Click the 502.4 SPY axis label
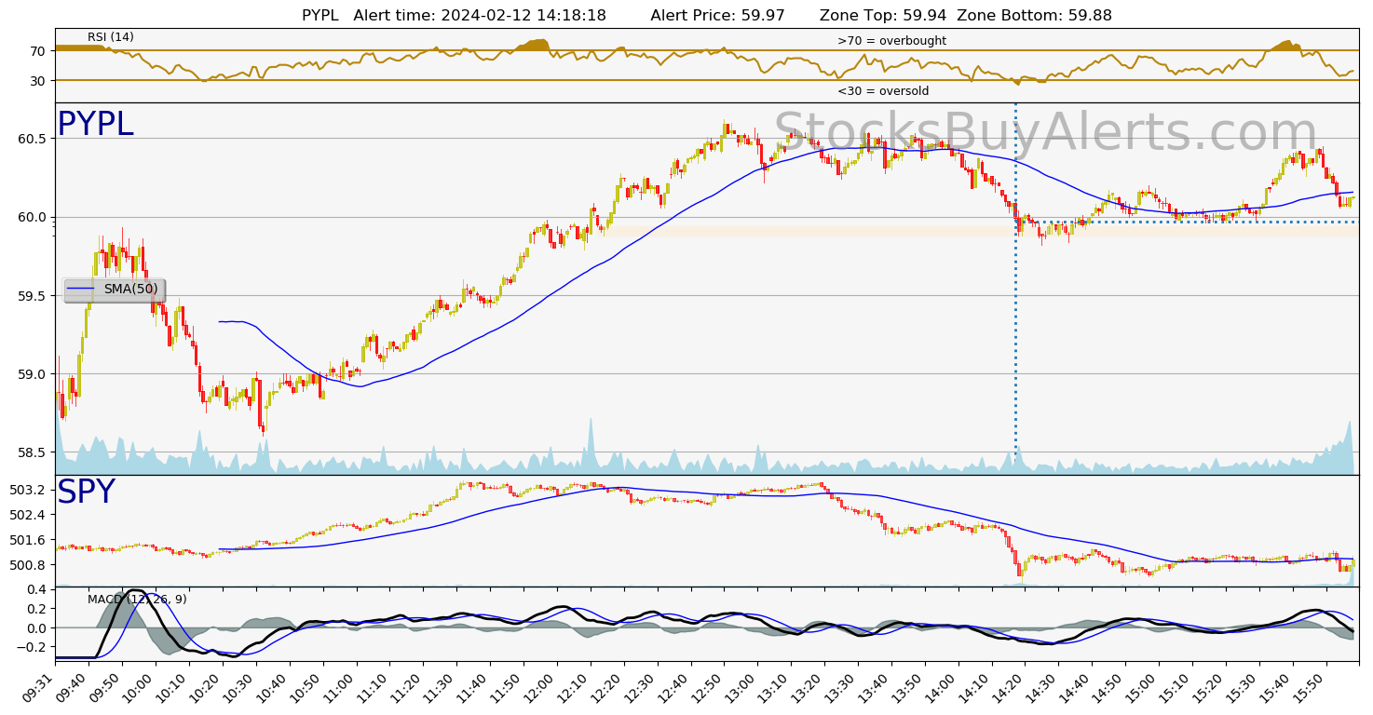The image size is (1373, 715). click(26, 515)
